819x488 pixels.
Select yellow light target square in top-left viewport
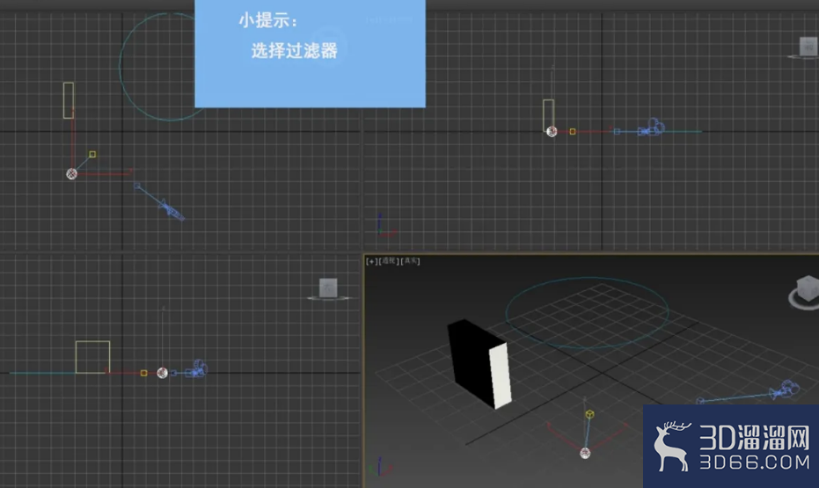click(x=92, y=154)
